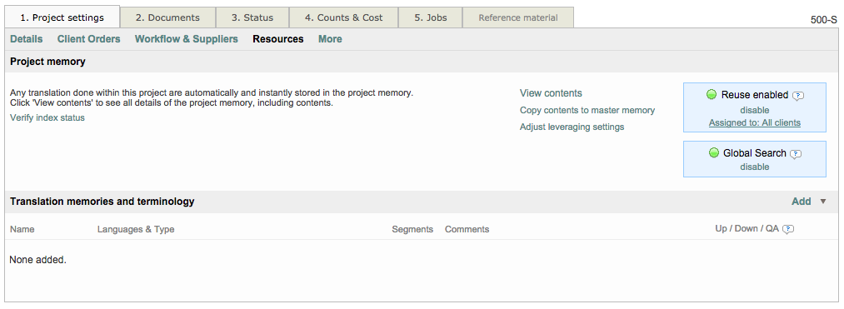Click help bubble next to Reuse enabled
The height and width of the screenshot is (309, 844).
(798, 96)
